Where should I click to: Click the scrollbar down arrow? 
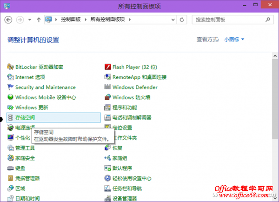[x=275, y=198]
